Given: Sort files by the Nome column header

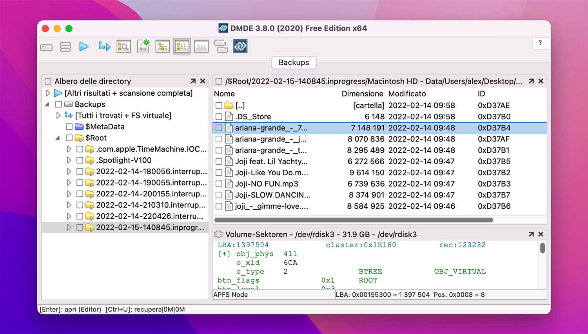Looking at the screenshot, I should click(224, 94).
